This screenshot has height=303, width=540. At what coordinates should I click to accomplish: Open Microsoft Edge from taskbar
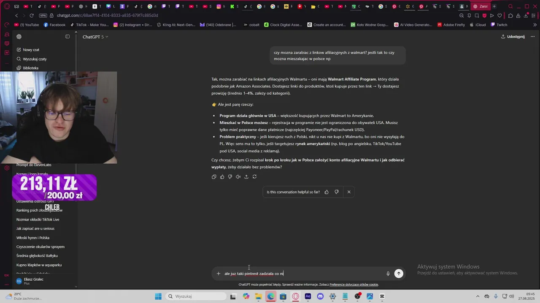click(271, 296)
